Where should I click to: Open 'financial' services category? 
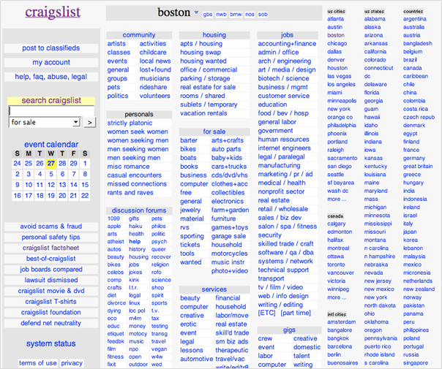coord(228,298)
